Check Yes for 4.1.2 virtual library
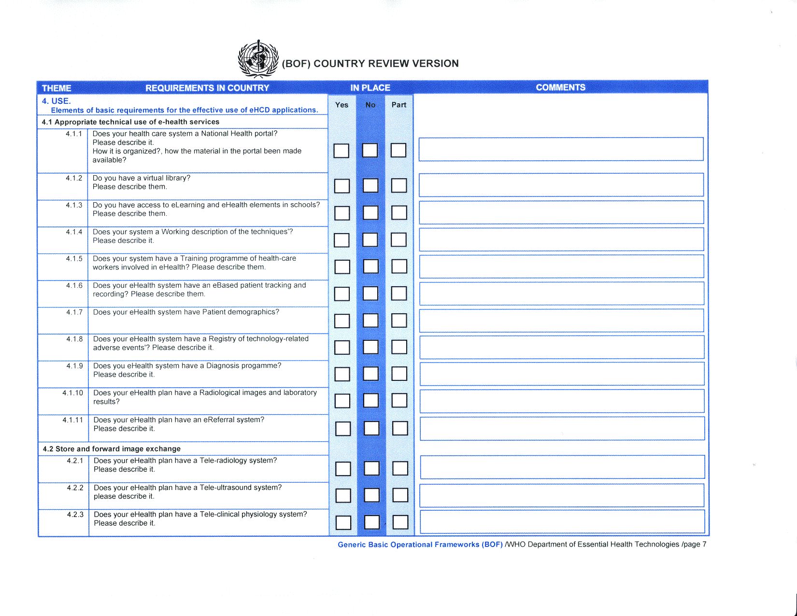Image resolution: width=797 pixels, height=616 pixels. click(x=342, y=186)
